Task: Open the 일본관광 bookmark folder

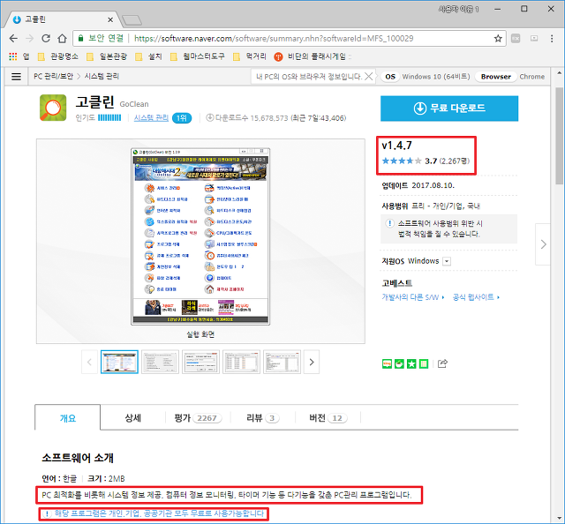Action: coord(107,56)
